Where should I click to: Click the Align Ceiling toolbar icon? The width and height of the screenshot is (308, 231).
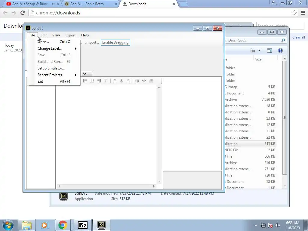coord(106,81)
